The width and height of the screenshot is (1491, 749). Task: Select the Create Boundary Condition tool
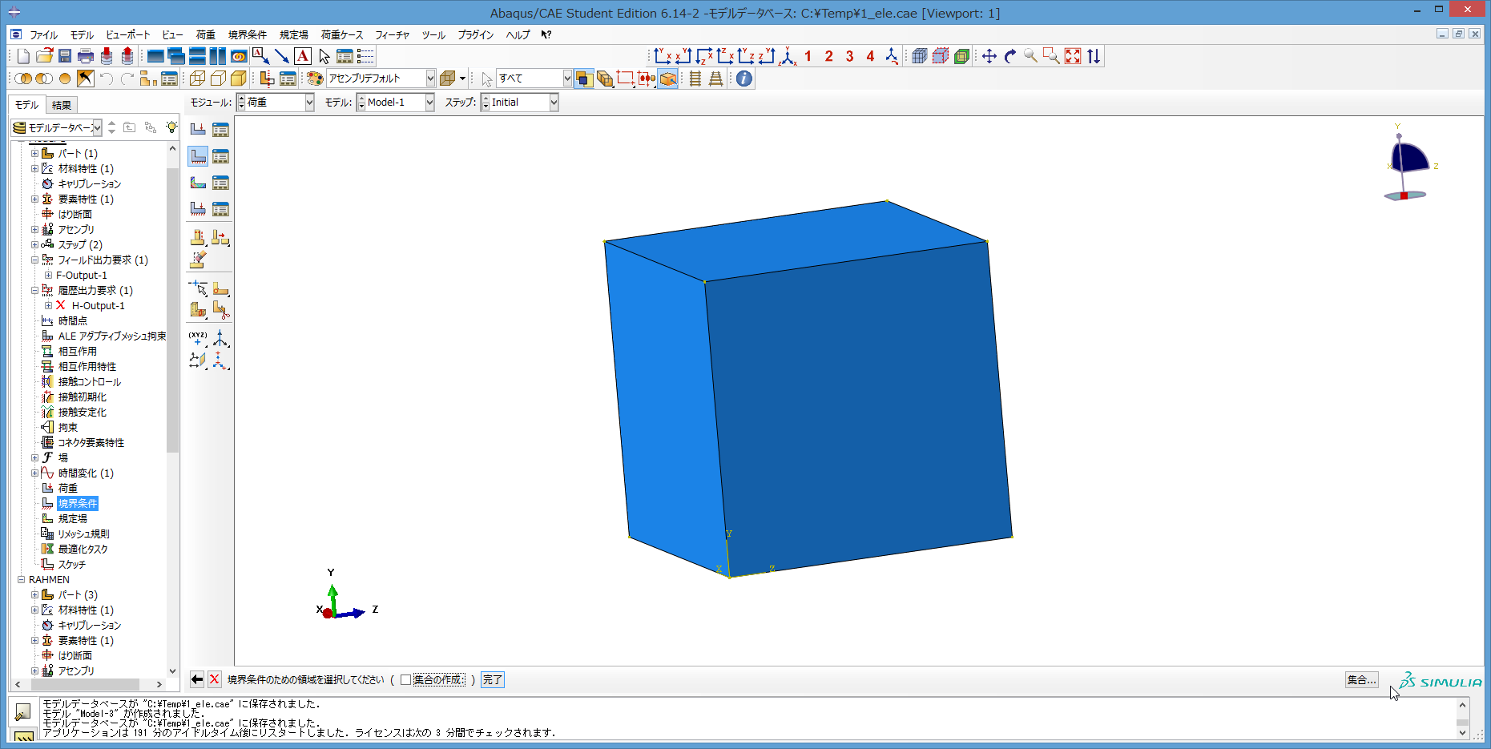coord(198,155)
